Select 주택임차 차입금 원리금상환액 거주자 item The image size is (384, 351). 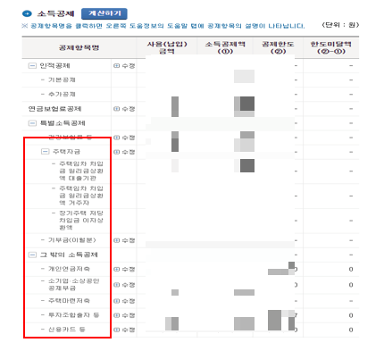pyautogui.click(x=81, y=196)
